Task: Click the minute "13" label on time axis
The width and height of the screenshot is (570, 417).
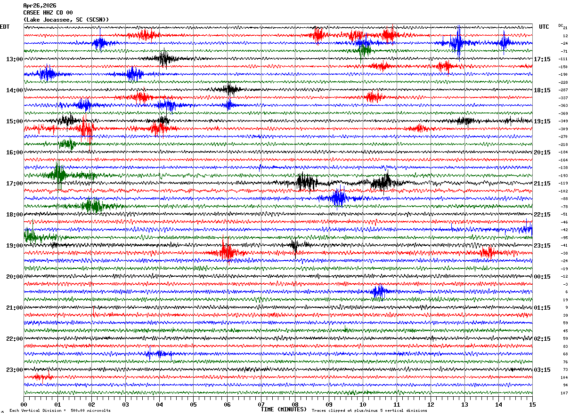Action: pyautogui.click(x=464, y=404)
